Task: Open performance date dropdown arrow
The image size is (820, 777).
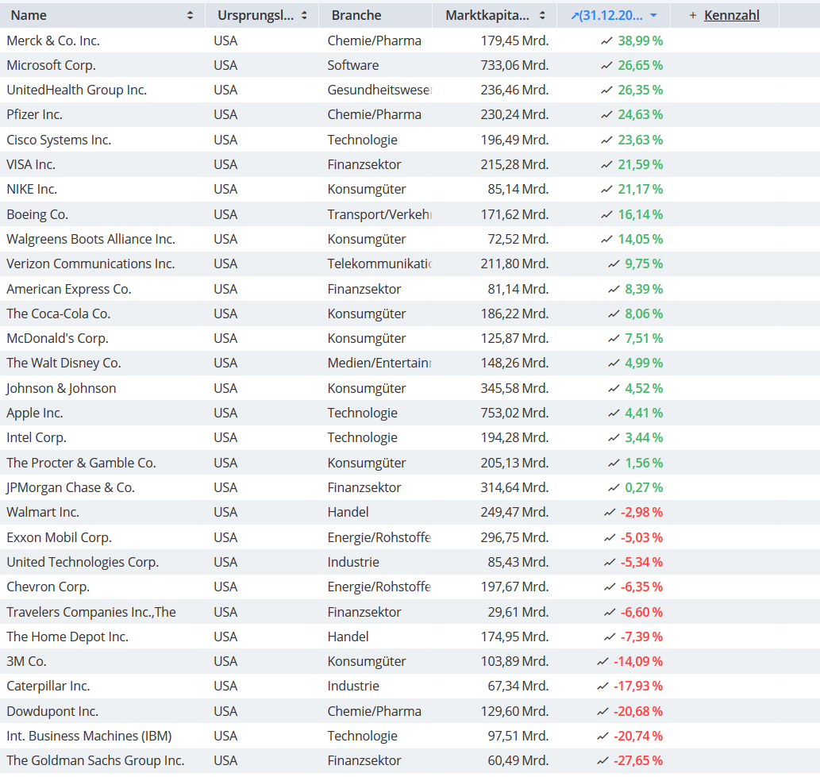Action: pyautogui.click(x=653, y=16)
